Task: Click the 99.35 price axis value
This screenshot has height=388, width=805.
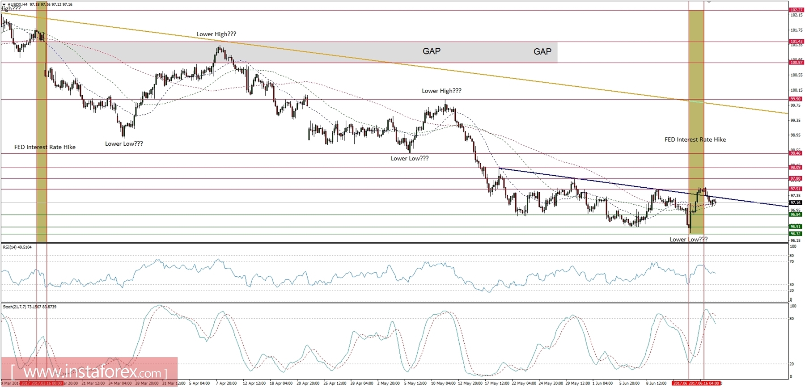Action: (x=796, y=121)
